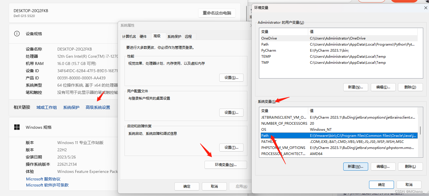The width and height of the screenshot is (429, 196).
Task: Open 环境变量(N) button
Action: click(226, 165)
